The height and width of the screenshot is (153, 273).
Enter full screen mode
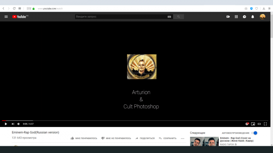tap(265, 124)
